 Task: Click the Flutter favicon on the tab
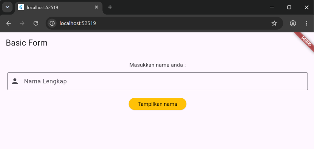point(21,7)
